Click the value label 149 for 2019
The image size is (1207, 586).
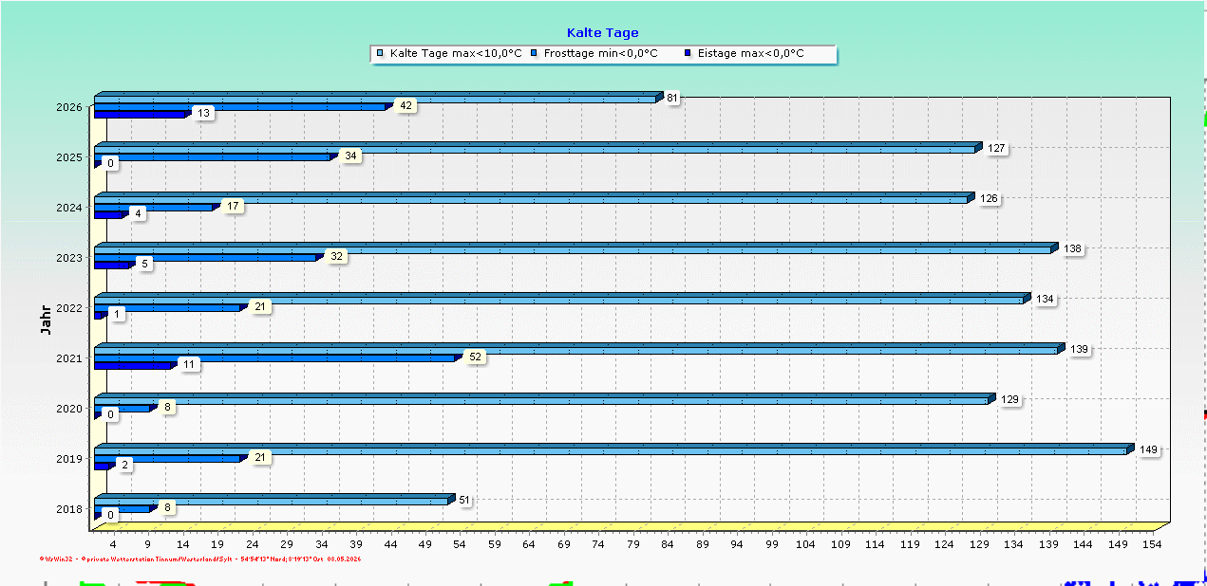pos(1148,449)
